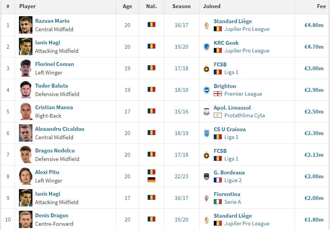Click the Fiorentina club crest icon

coord(206,198)
